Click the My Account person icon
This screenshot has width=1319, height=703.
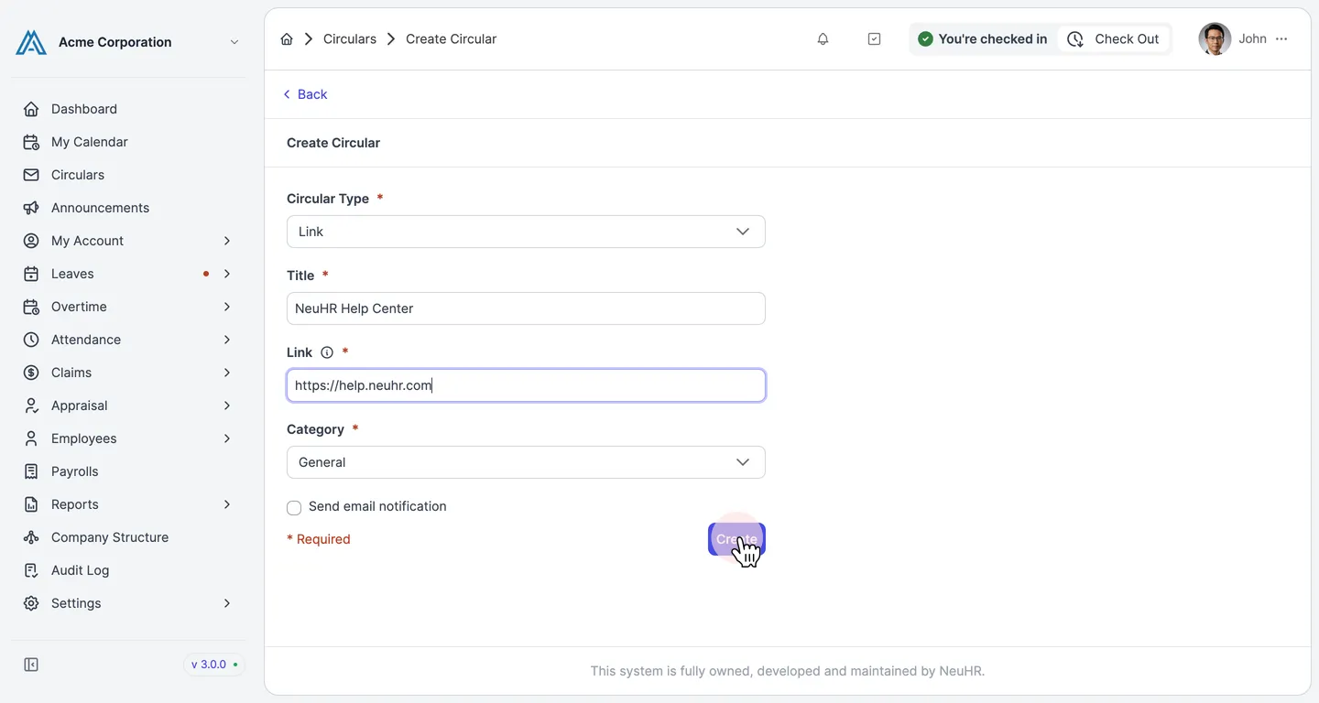[31, 241]
